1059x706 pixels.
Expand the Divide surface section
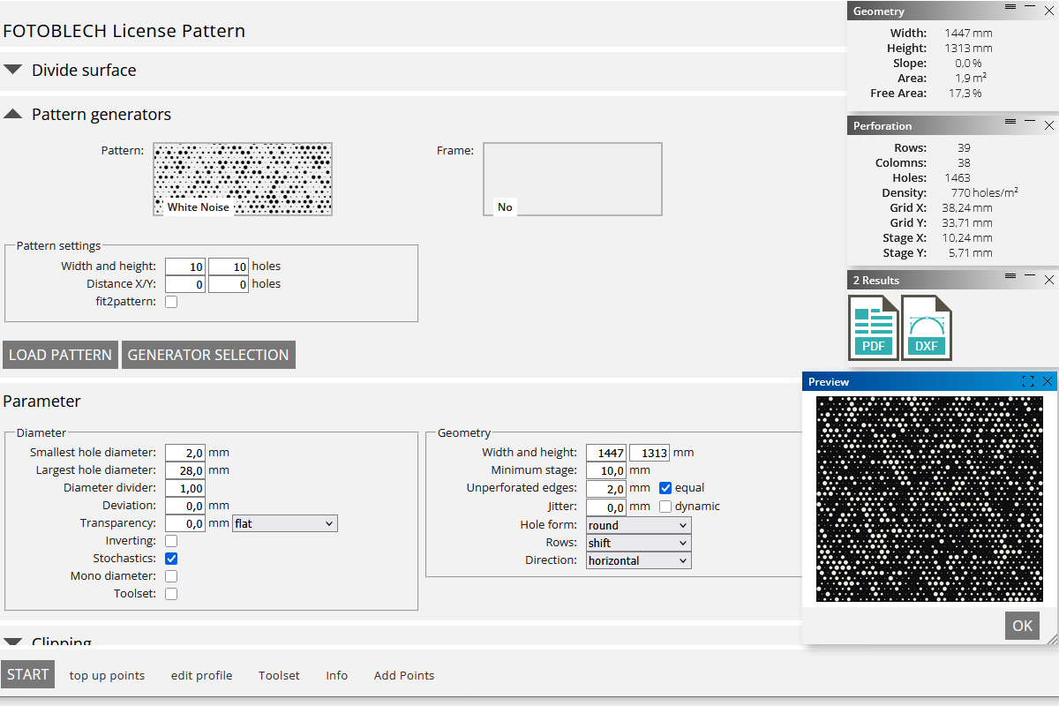coord(13,70)
